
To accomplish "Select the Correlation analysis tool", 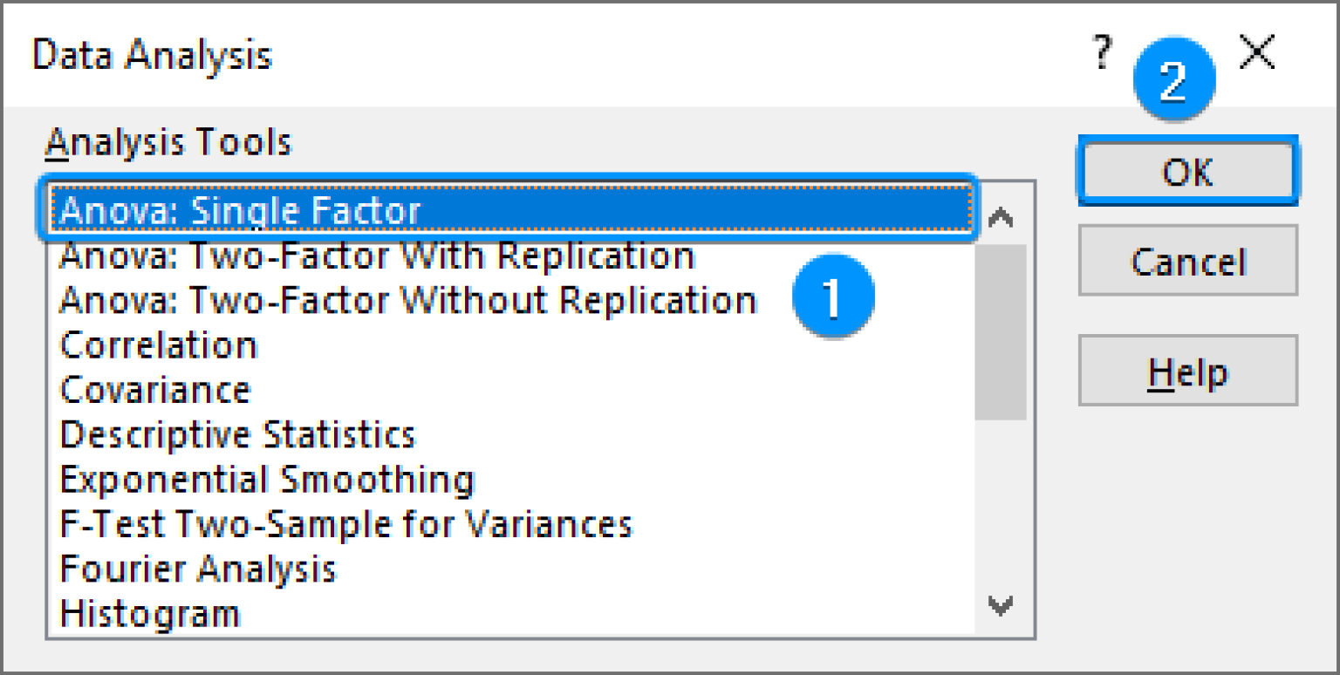I will (157, 345).
